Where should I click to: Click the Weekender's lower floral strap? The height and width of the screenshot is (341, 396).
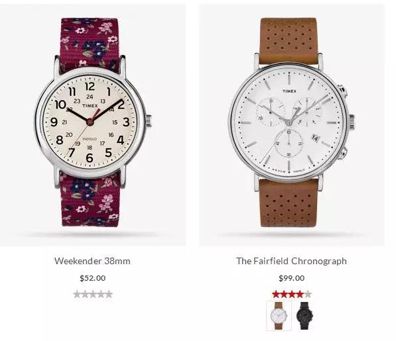[91, 201]
